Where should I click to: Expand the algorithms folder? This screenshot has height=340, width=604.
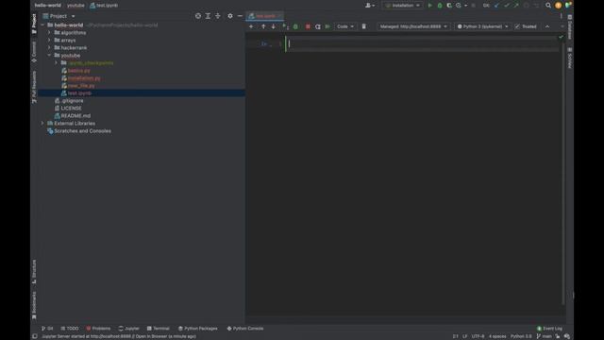pyautogui.click(x=49, y=33)
